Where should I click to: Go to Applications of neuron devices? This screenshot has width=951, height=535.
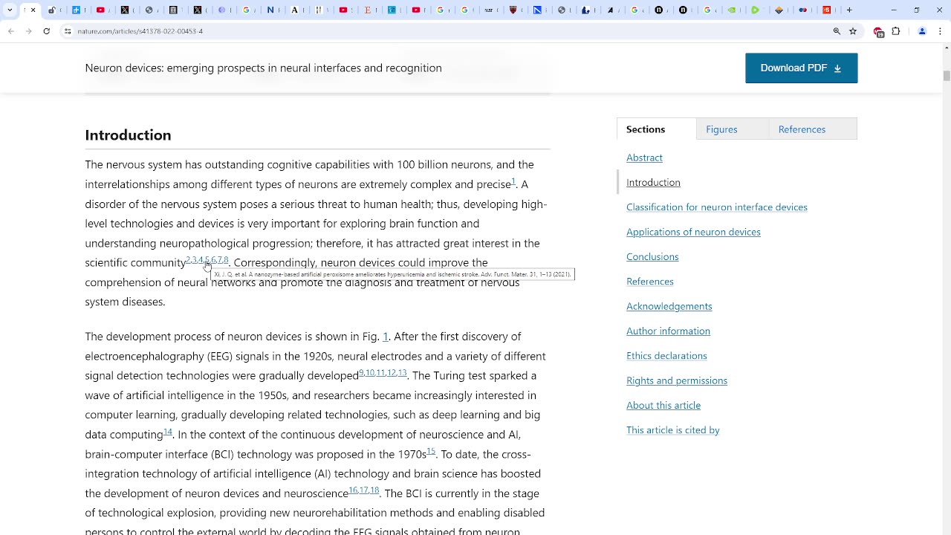tap(693, 232)
